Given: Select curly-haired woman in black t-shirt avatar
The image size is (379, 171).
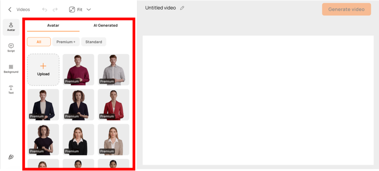Looking at the screenshot, I should point(43,139).
